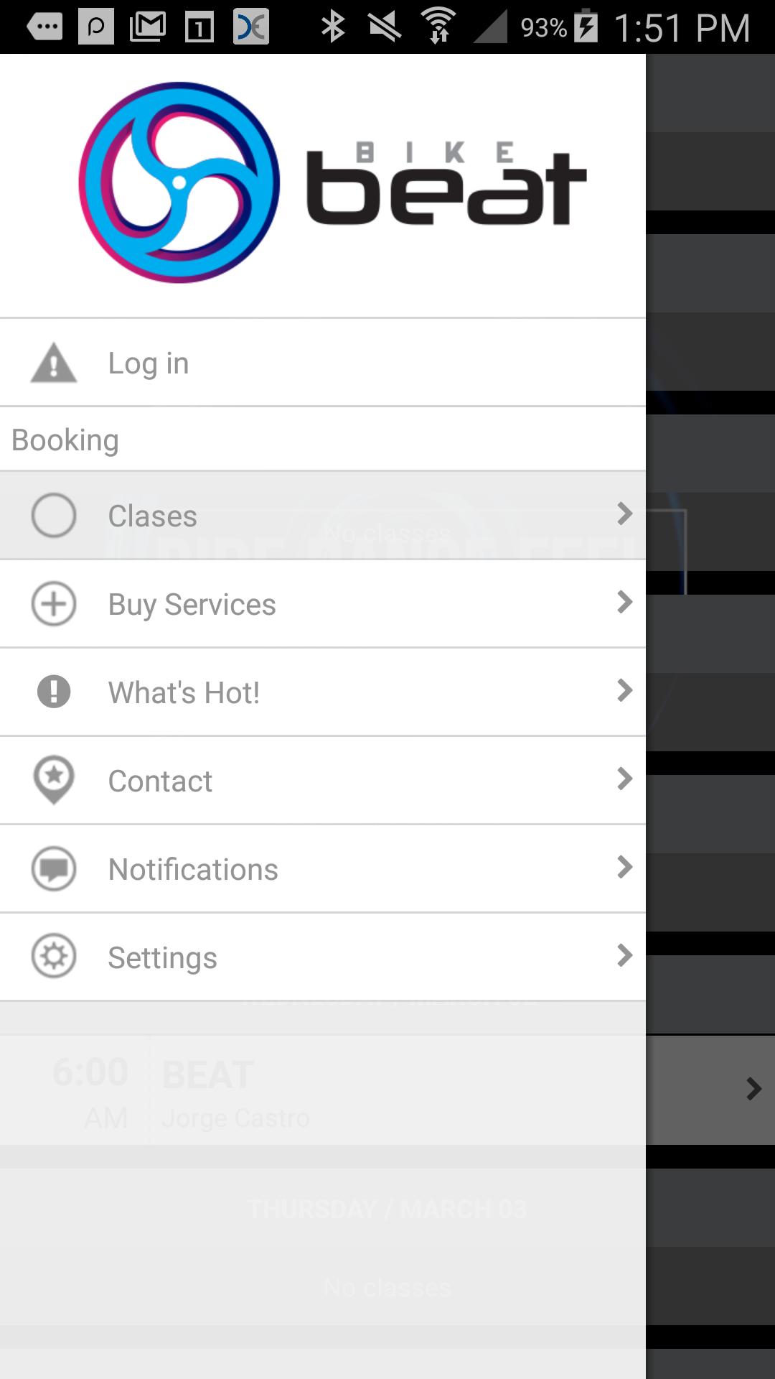Open the What's Hot! text label
Image resolution: width=775 pixels, height=1379 pixels.
(x=184, y=693)
